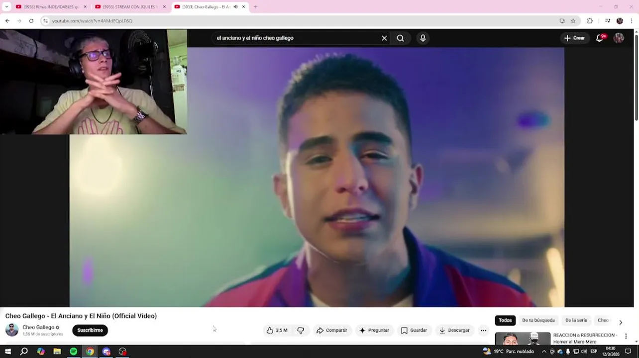The height and width of the screenshot is (358, 639).
Task: Click the install/cast icon in address bar
Action: (x=562, y=21)
